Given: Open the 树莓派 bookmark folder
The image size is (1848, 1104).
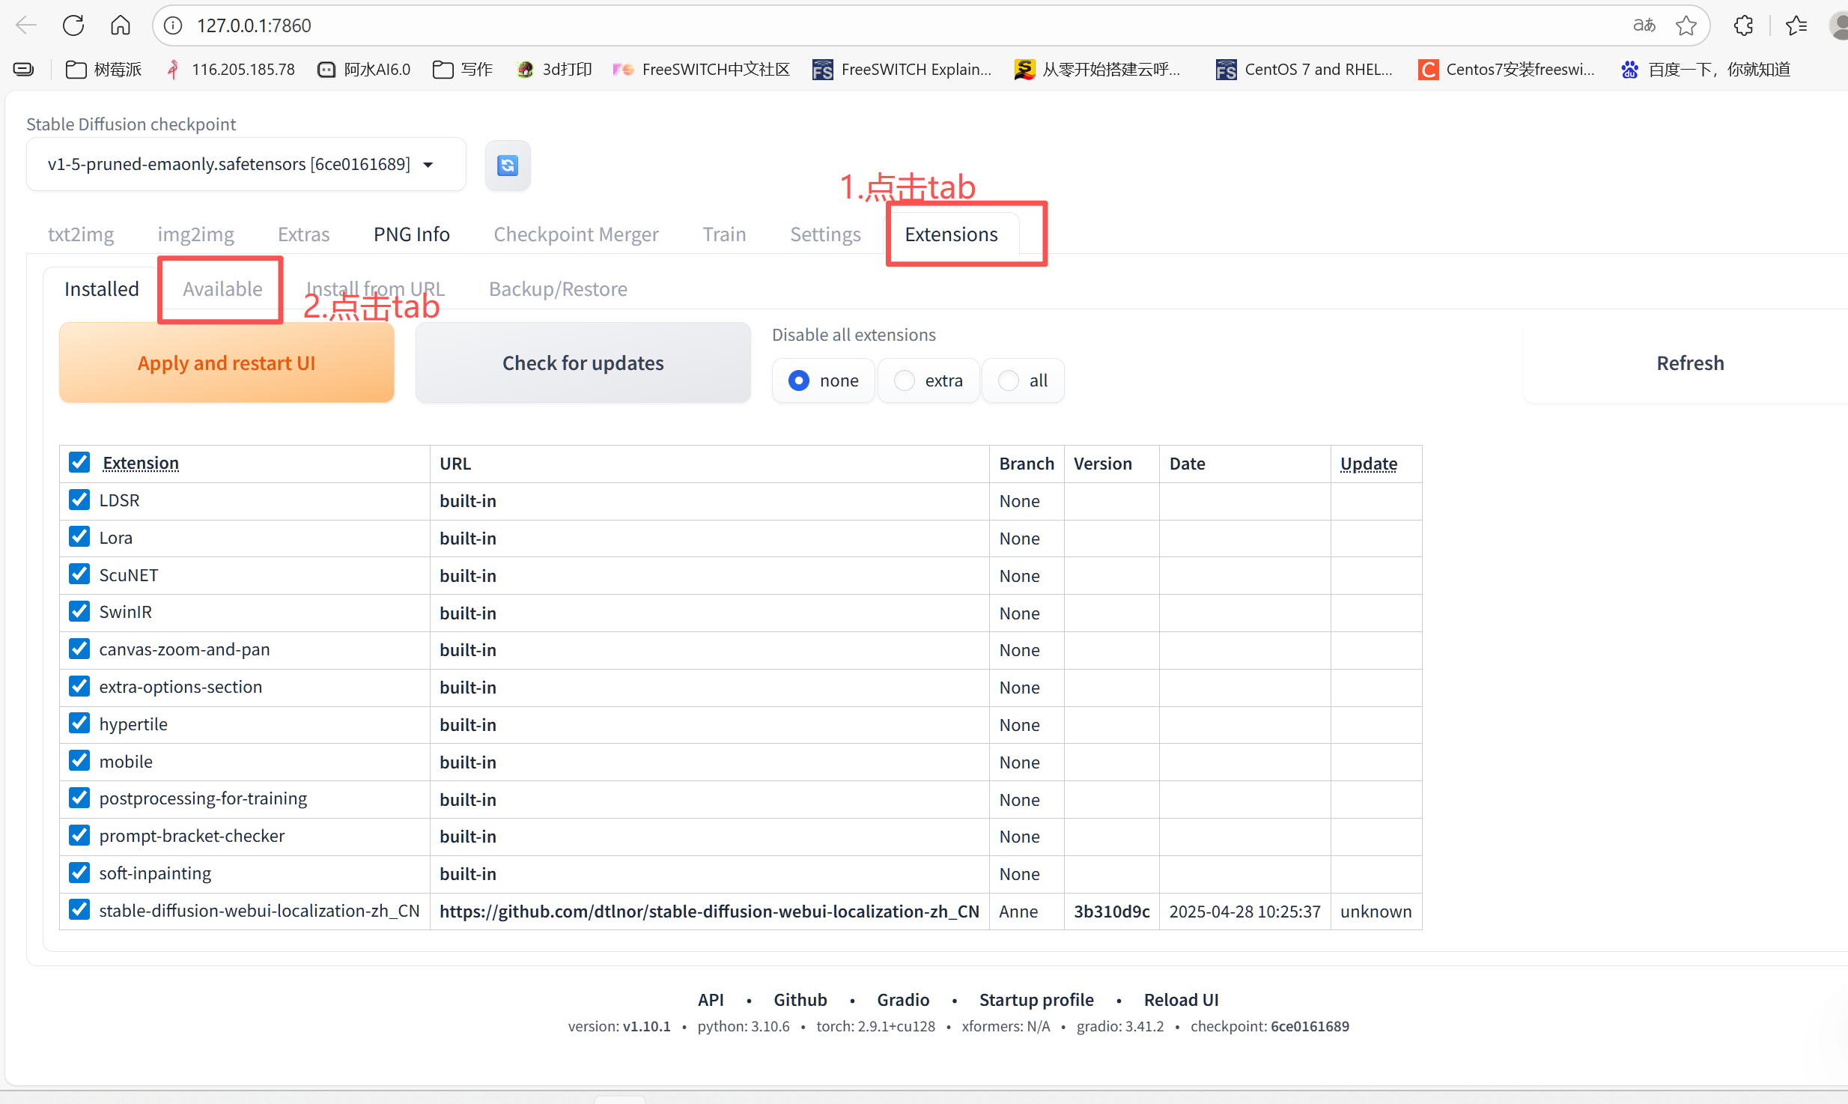Looking at the screenshot, I should coord(104,70).
